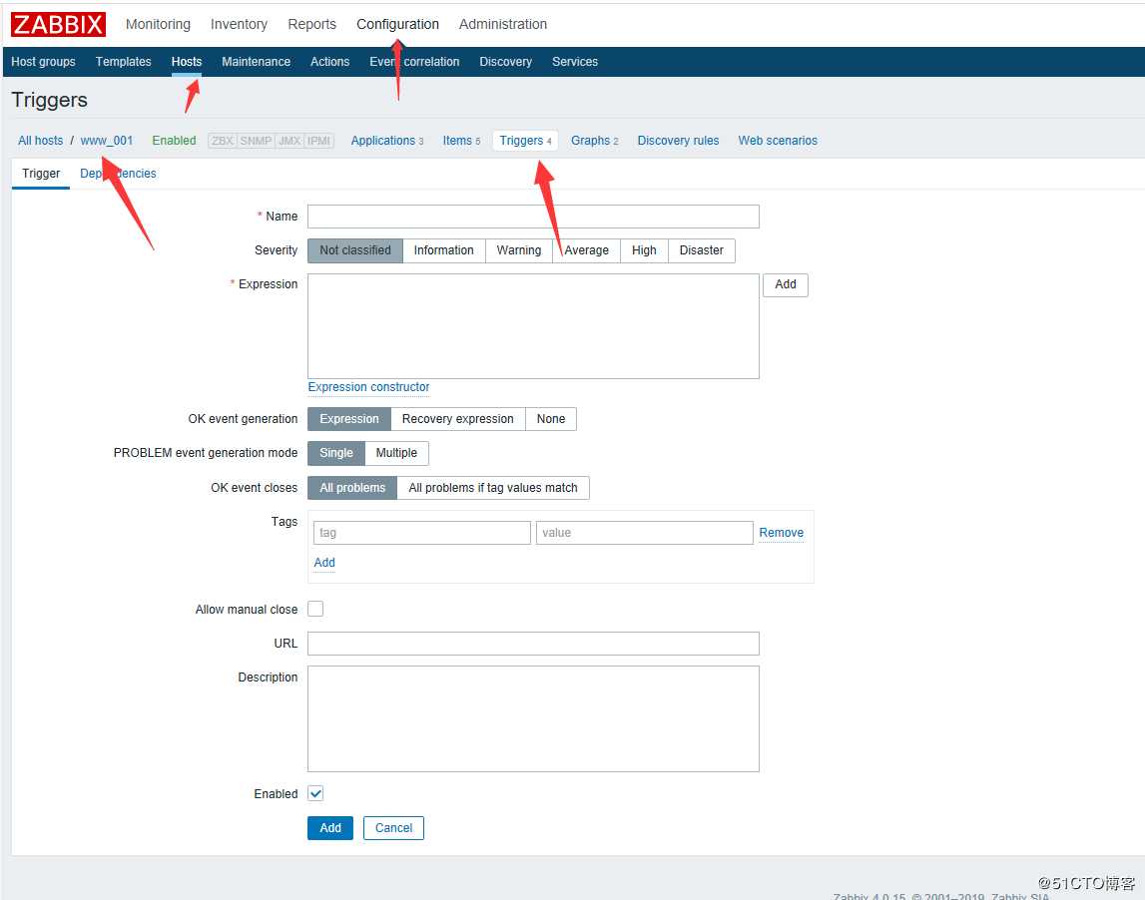Open Web scenarios link
The height and width of the screenshot is (900, 1145).
778,140
